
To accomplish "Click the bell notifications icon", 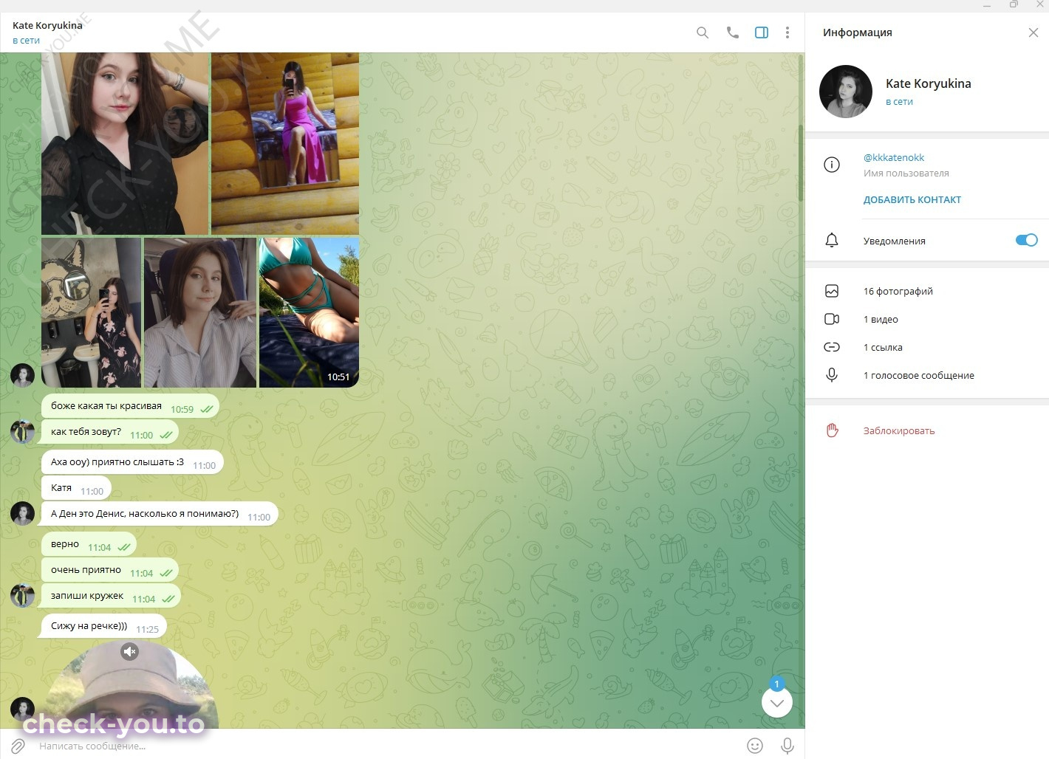I will (x=832, y=240).
